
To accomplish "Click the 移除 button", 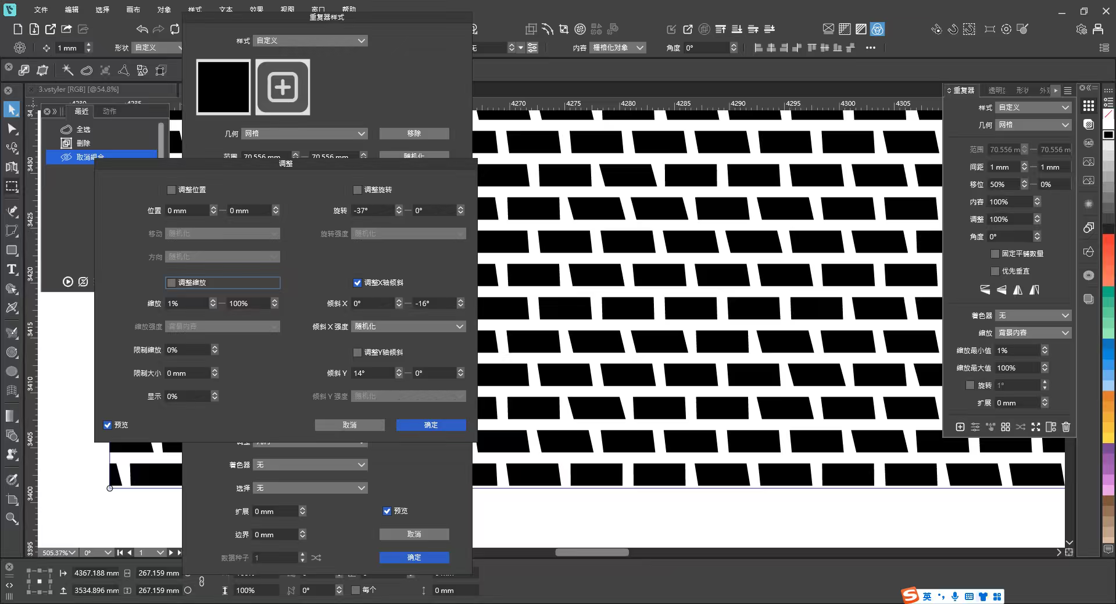I will tap(414, 134).
